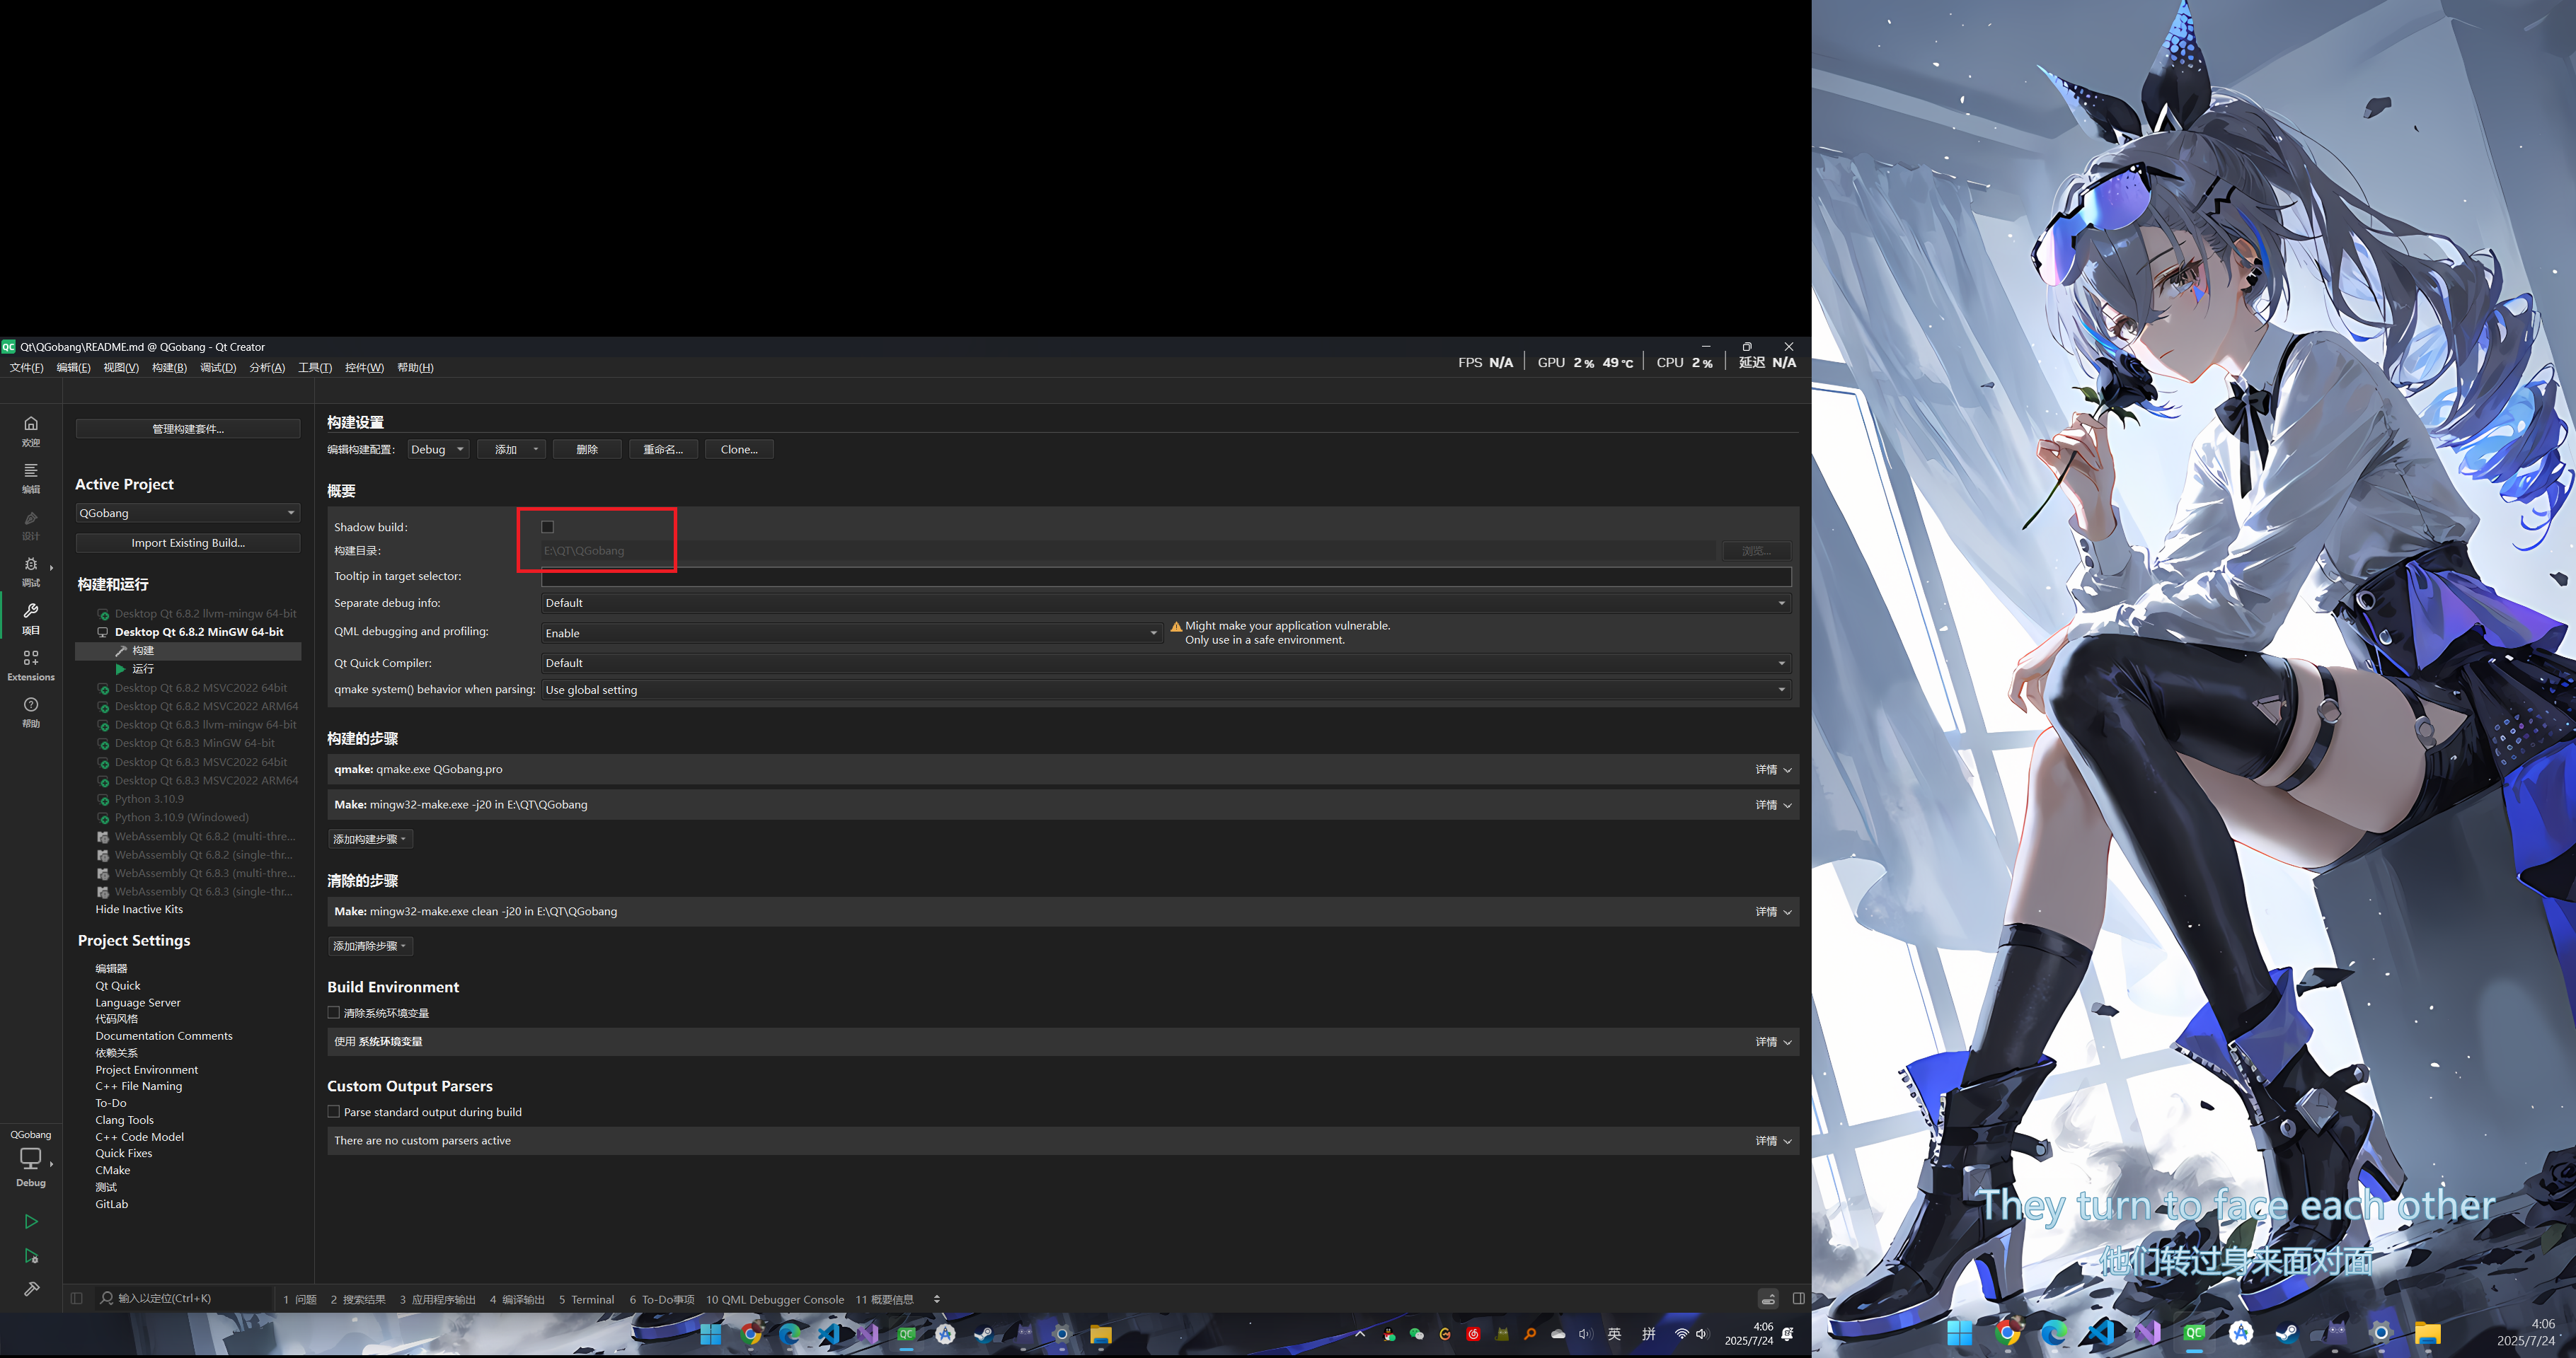Click the Clone... button
2576x1358 pixels.
(x=739, y=450)
